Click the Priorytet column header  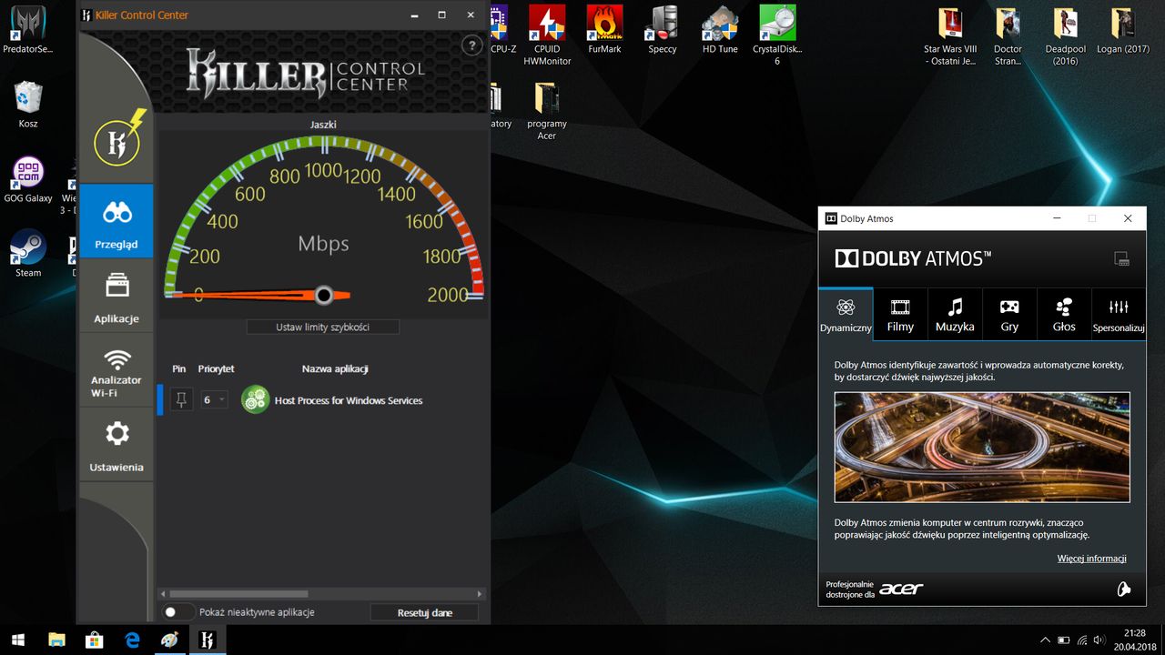(216, 368)
